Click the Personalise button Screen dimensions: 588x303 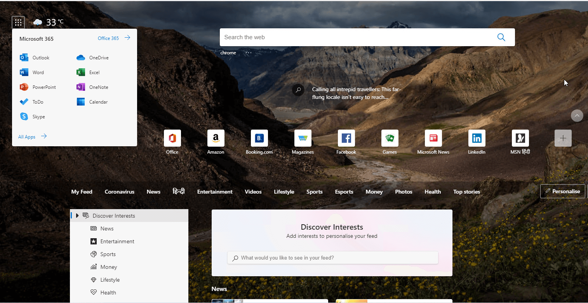562,191
